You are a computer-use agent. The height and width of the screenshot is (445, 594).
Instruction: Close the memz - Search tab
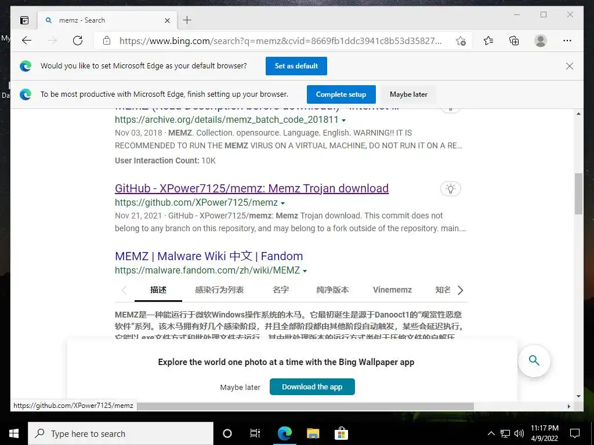coord(167,20)
